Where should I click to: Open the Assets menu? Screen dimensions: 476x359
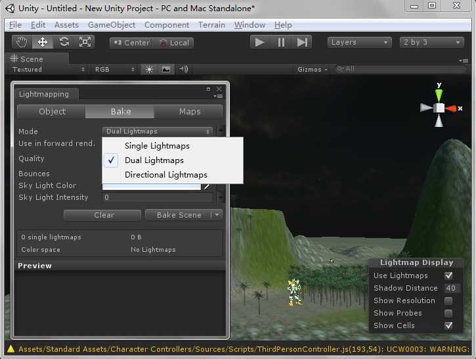coord(66,25)
